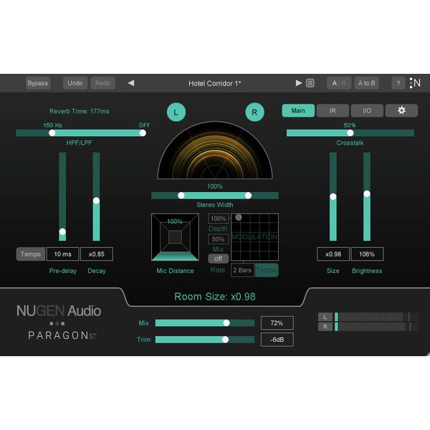
Task: Click the Redo button
Action: 102,83
